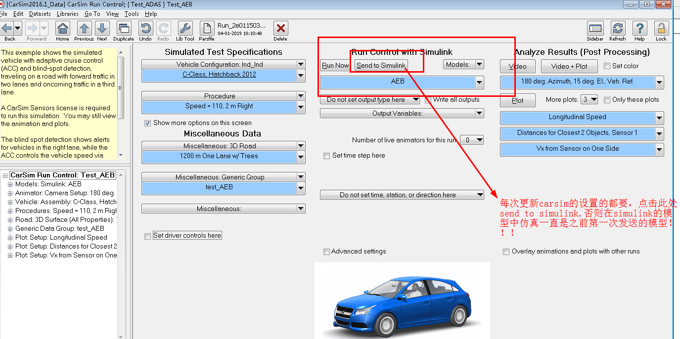
Task: Lock the dataset
Action: pos(661,28)
